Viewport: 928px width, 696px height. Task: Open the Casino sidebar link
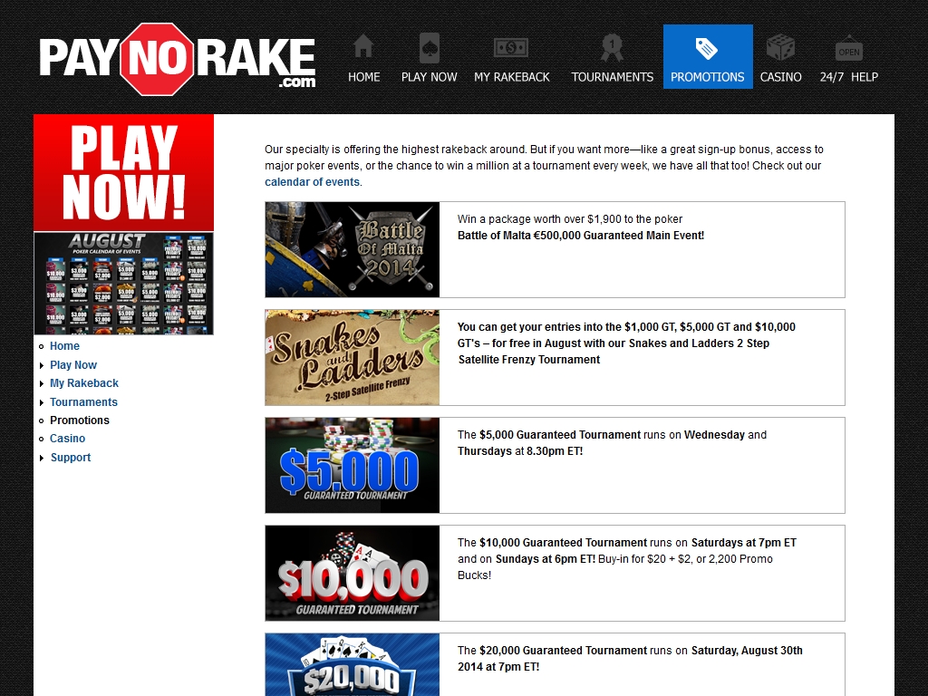point(67,439)
